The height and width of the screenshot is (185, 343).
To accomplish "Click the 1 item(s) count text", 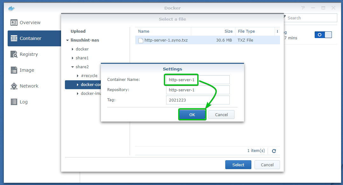I will click(x=256, y=151).
